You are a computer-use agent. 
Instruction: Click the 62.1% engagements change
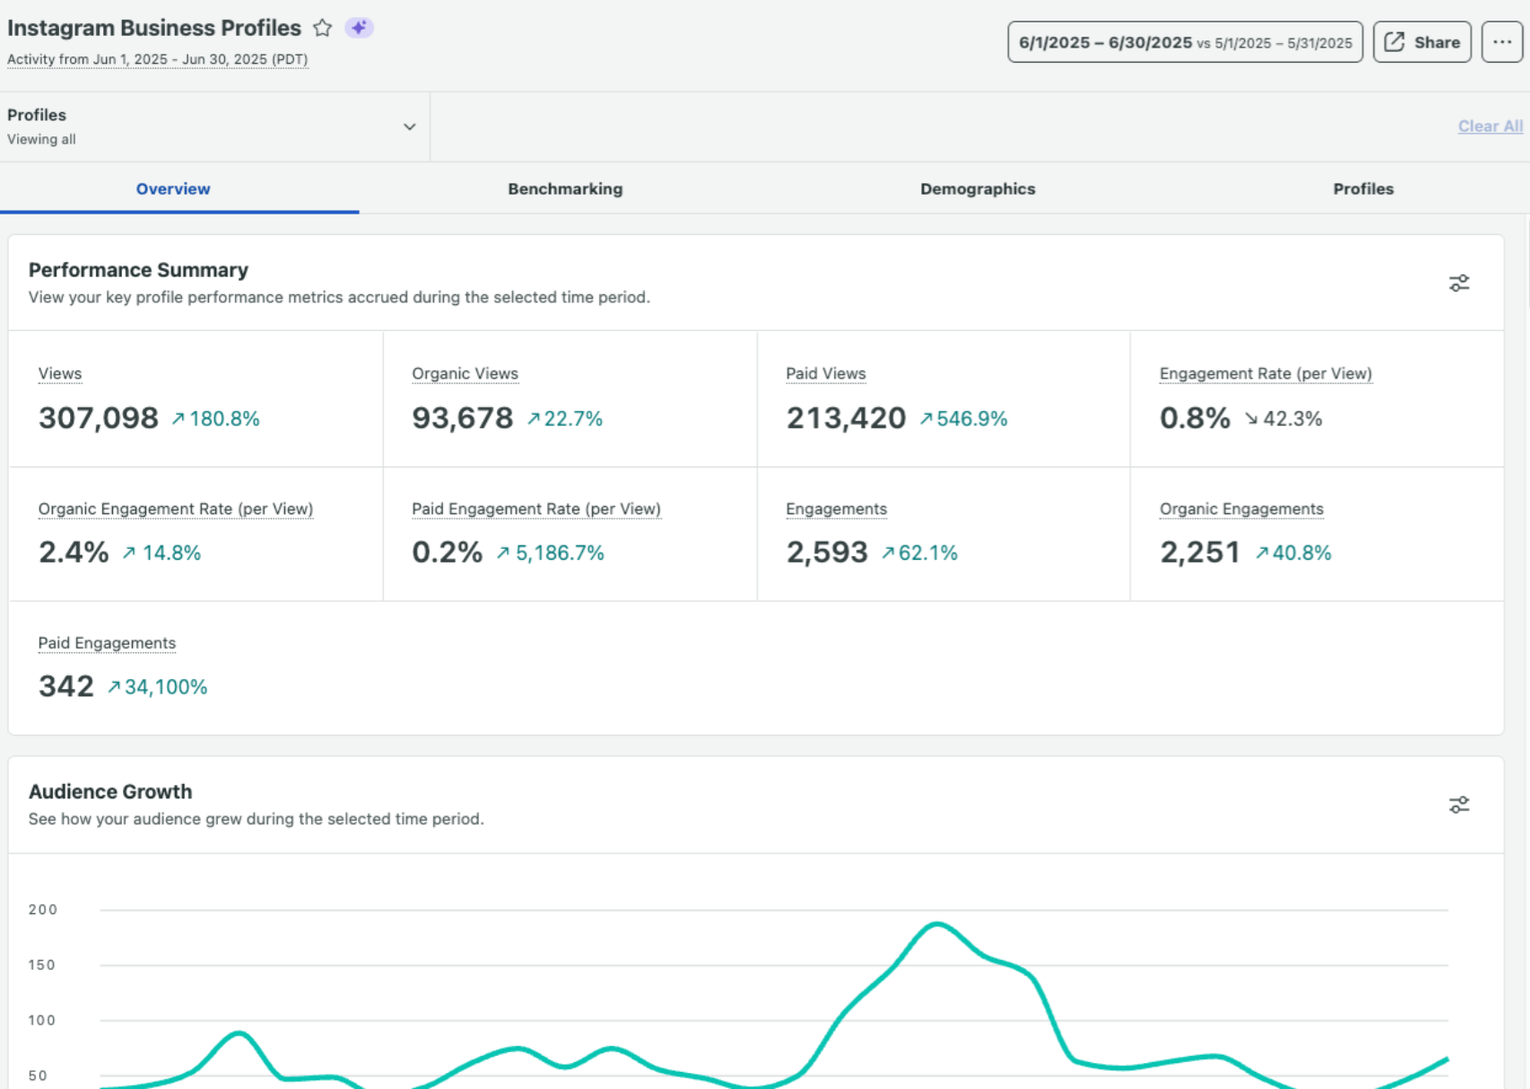919,553
